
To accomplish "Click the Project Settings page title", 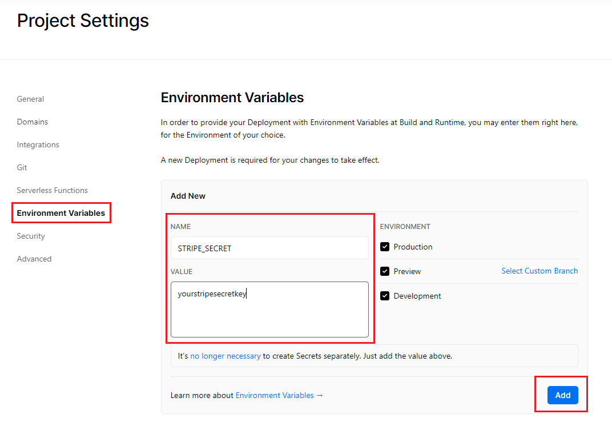I will point(83,21).
